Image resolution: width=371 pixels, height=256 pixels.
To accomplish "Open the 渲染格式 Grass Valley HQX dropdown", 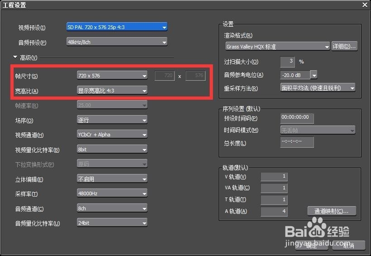I will pyautogui.click(x=278, y=47).
